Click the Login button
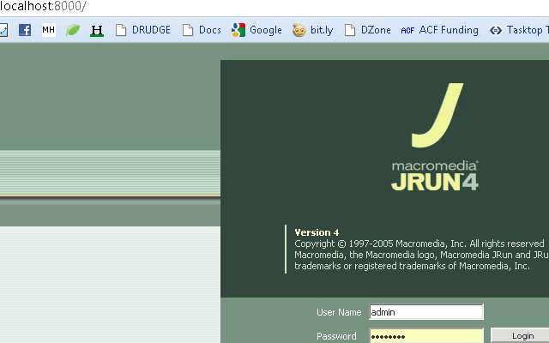Viewport: 549px width, 343px height. [x=520, y=335]
